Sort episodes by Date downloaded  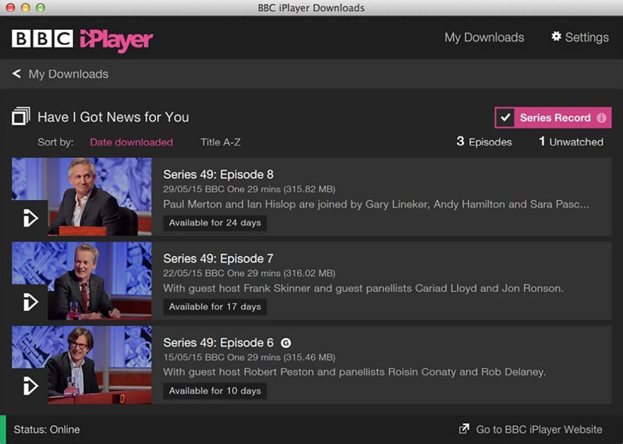point(131,142)
